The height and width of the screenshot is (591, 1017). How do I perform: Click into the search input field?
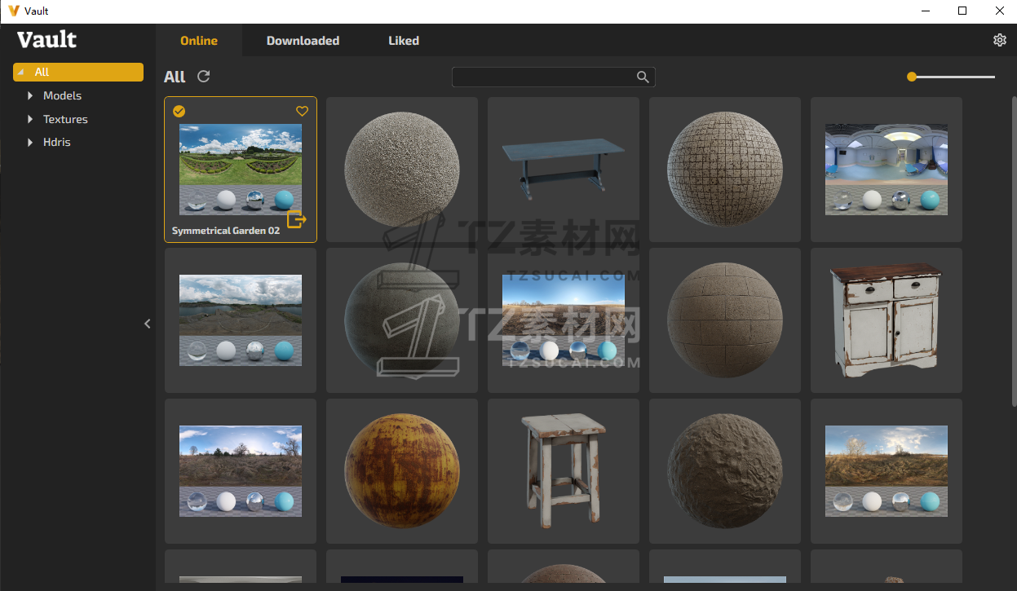[x=542, y=77]
